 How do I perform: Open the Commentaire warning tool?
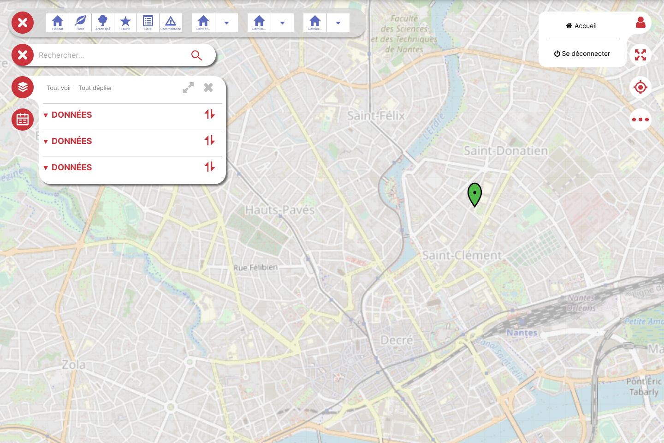171,23
